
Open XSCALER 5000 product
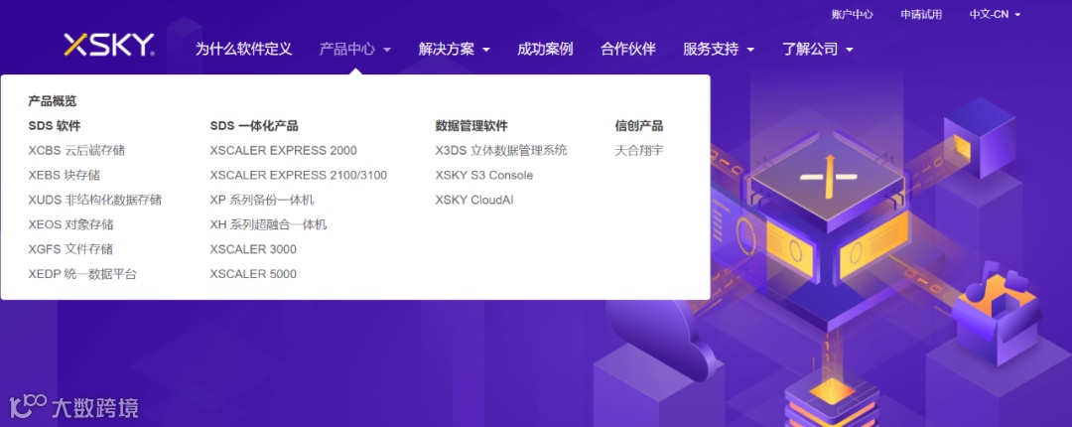(x=254, y=274)
